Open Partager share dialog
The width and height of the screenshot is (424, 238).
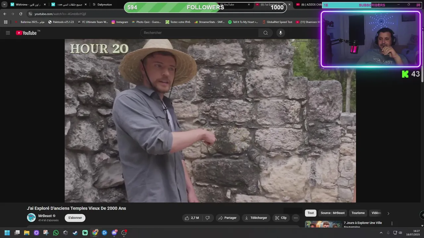pyautogui.click(x=228, y=218)
